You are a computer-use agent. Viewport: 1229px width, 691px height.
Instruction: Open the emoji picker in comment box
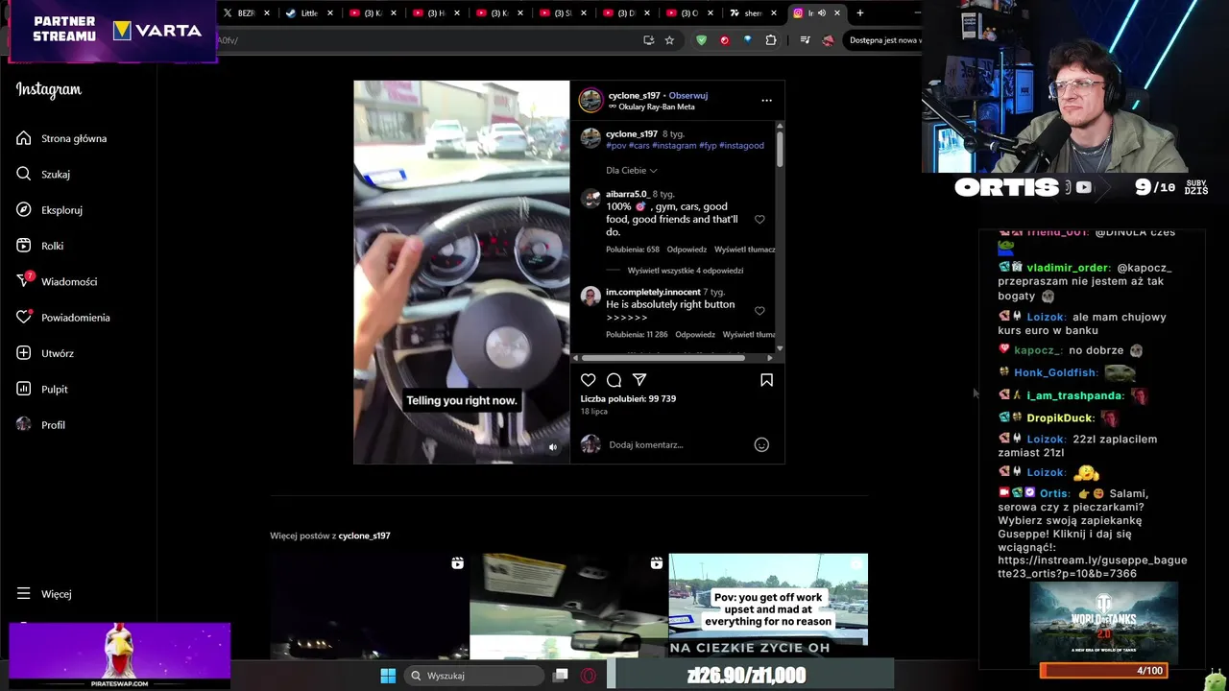(x=761, y=444)
